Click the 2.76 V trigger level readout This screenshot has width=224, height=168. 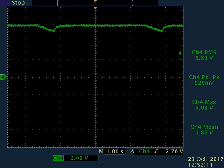[x=174, y=152]
